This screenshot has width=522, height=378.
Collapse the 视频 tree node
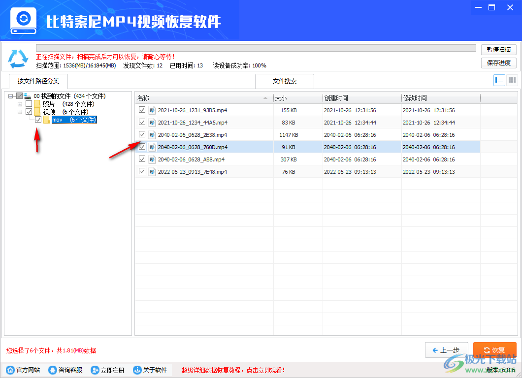tap(20, 112)
